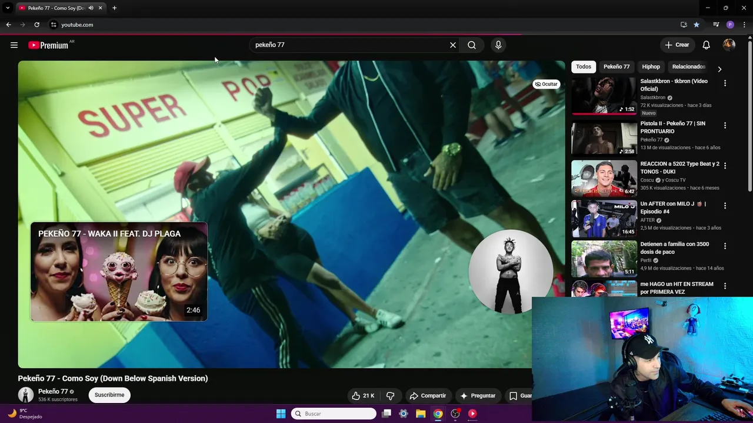Open Pekeño 77 channel name below video

coord(53,391)
